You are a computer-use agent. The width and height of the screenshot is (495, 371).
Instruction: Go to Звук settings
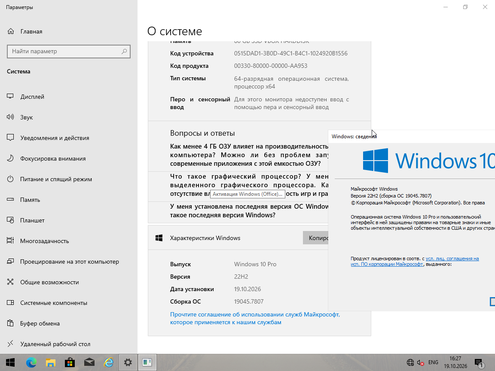click(x=27, y=117)
